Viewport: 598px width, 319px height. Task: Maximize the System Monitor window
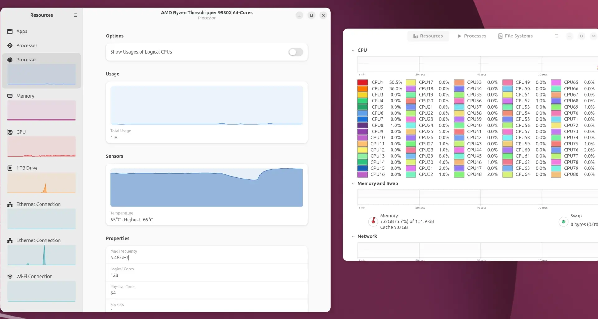pos(581,36)
